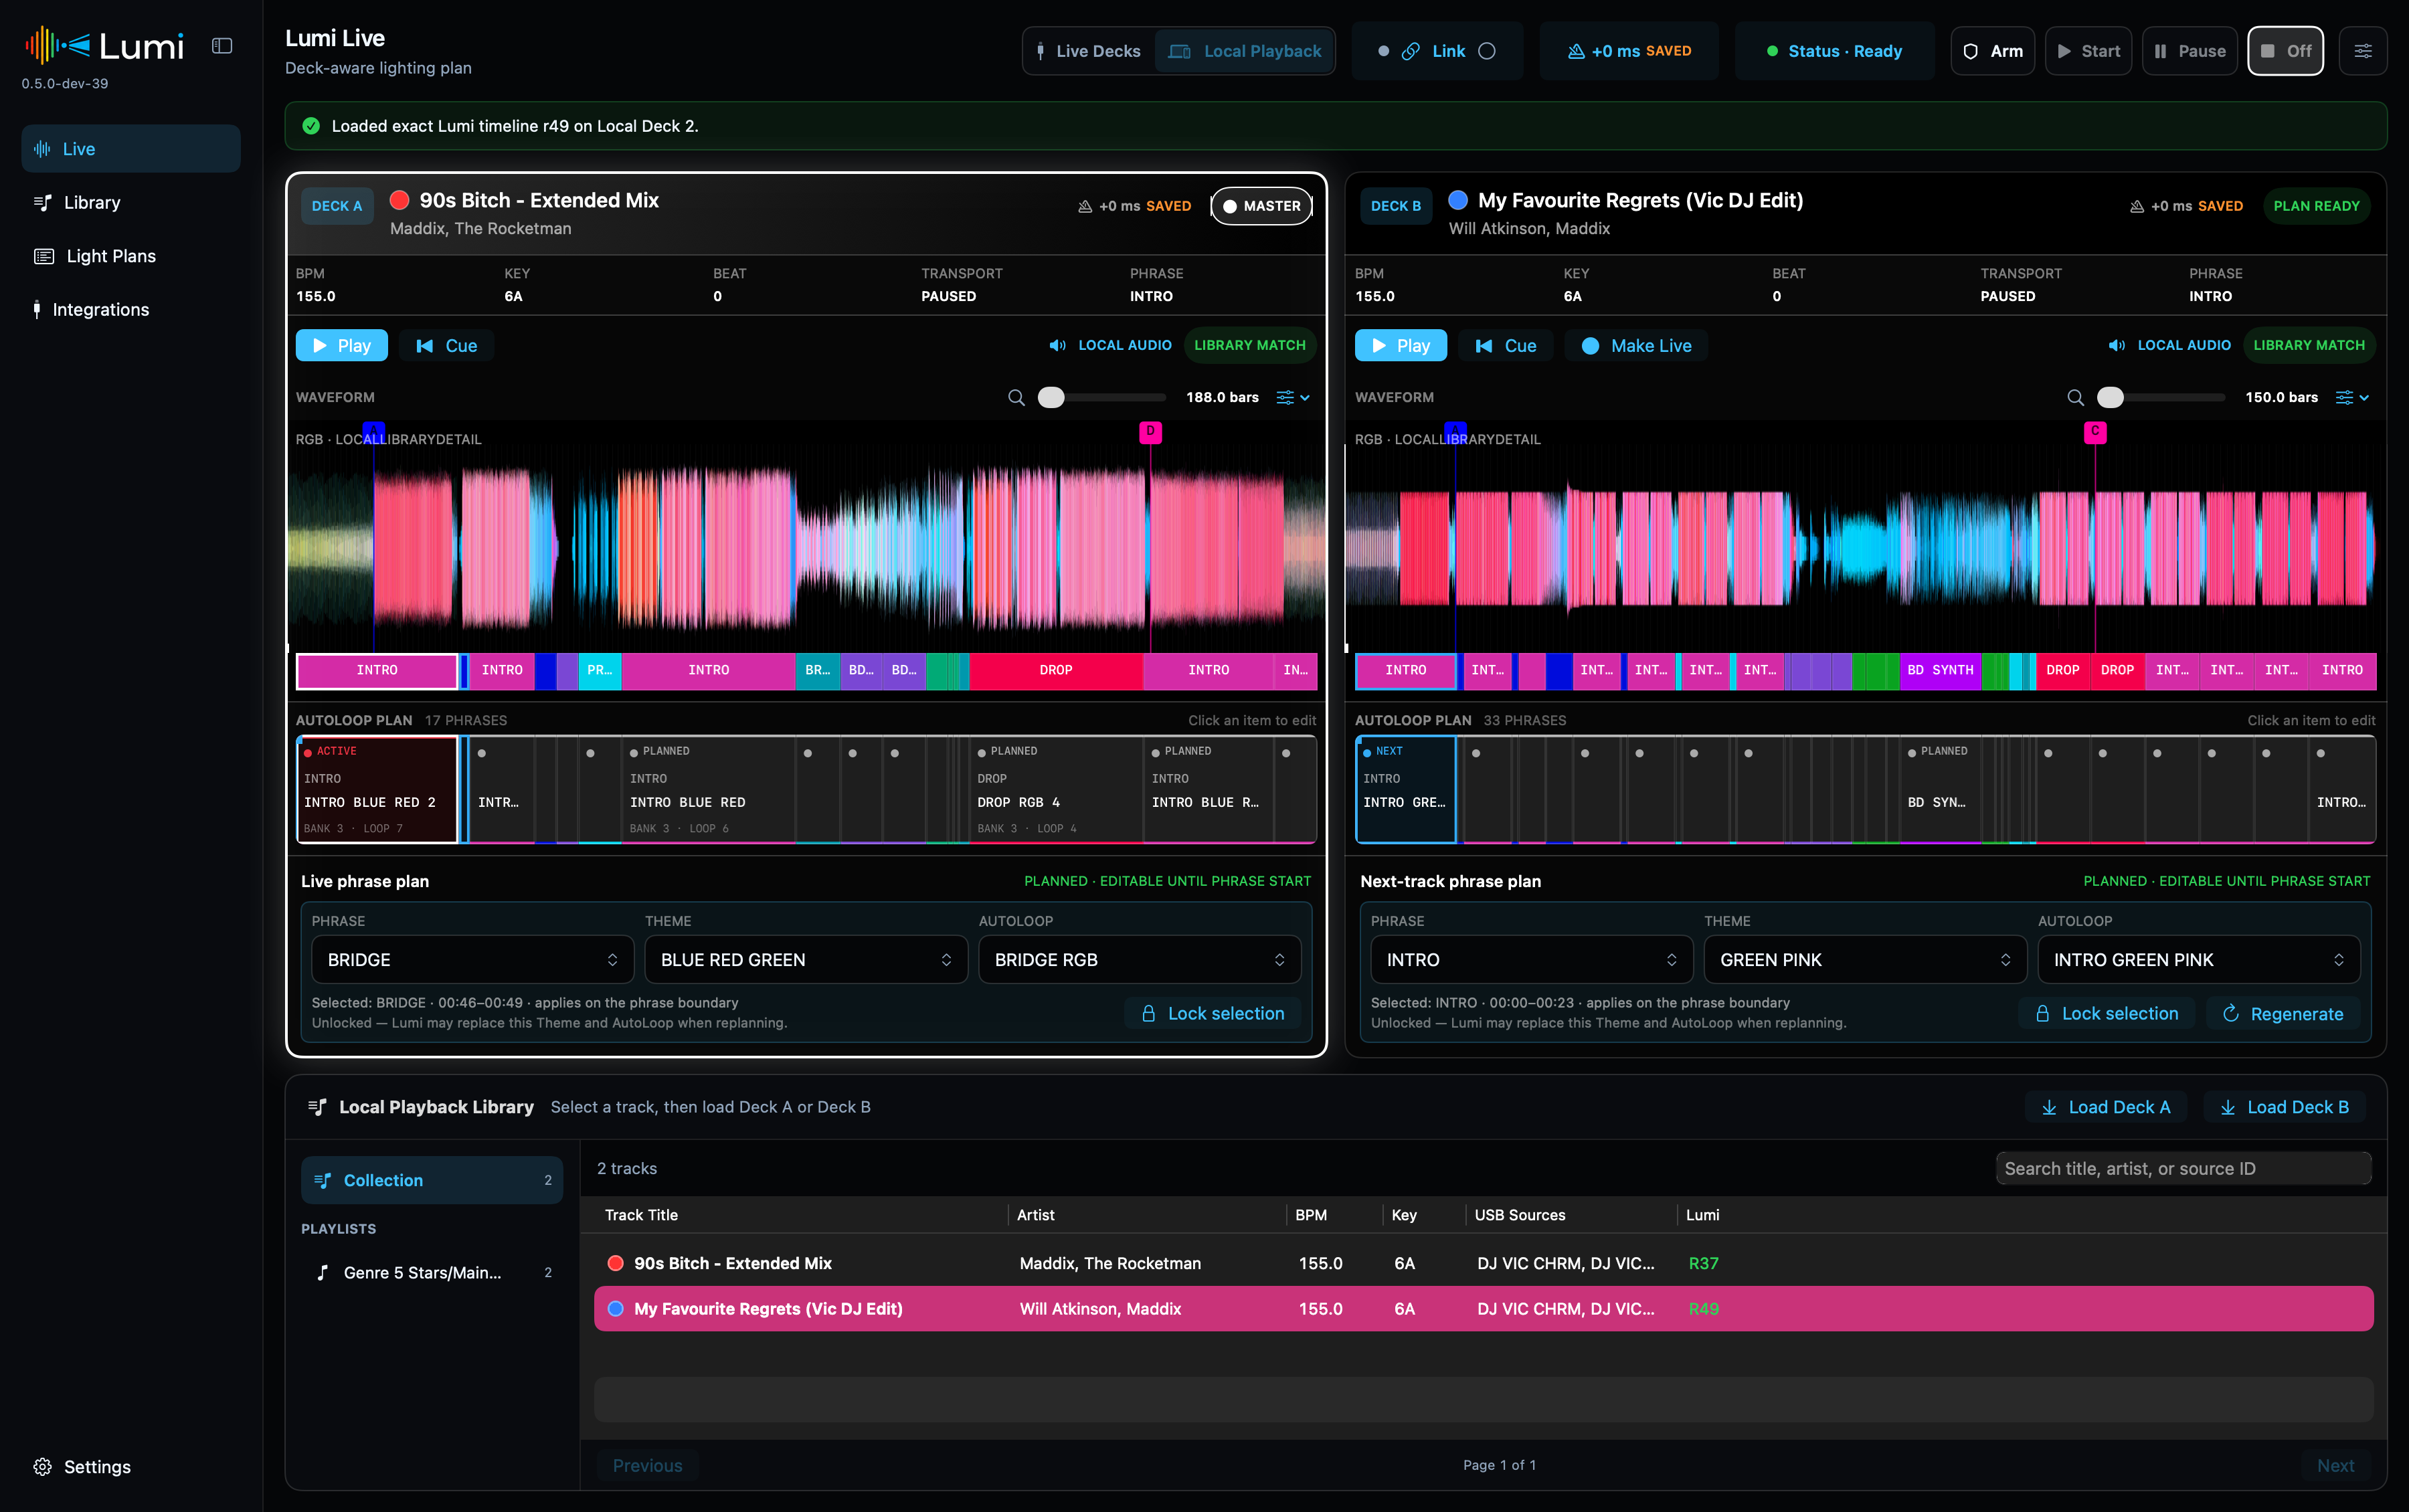Open Next-track PHRASE dropdown INTRO
The width and height of the screenshot is (2409, 1512).
pyautogui.click(x=1531, y=959)
